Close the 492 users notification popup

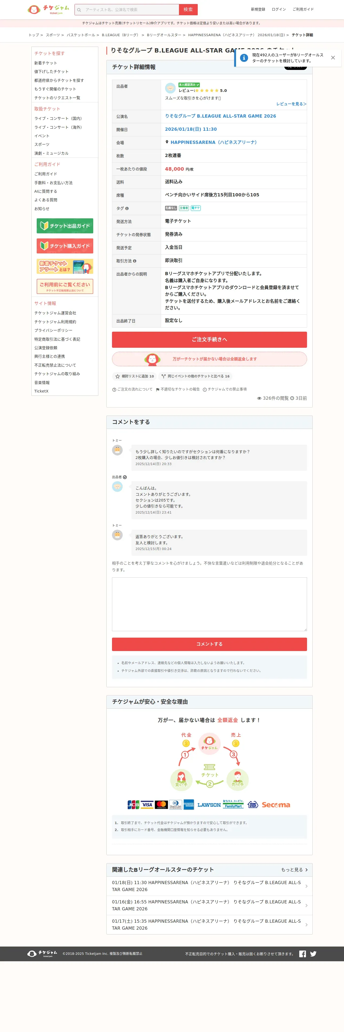click(333, 58)
